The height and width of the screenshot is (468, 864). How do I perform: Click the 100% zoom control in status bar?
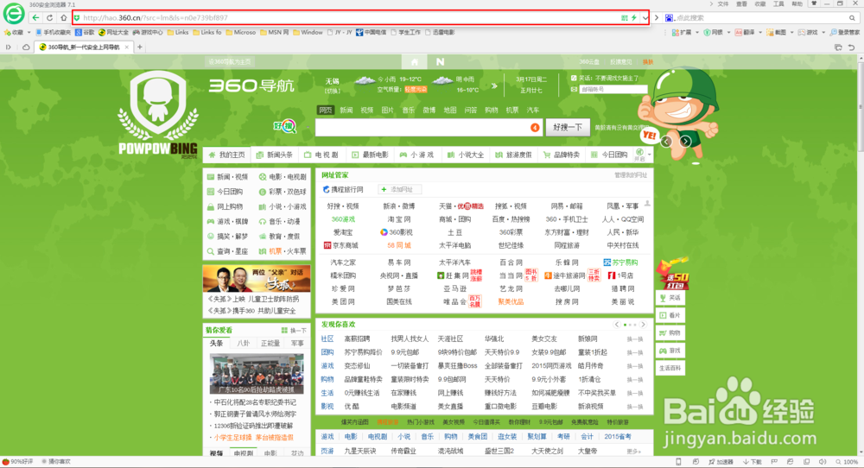point(847,461)
